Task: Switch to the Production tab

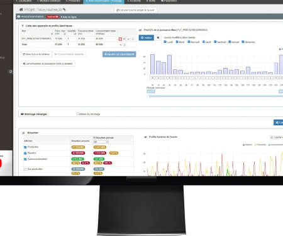Action: point(73,1)
